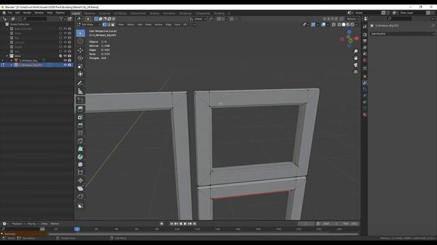
Task: Activate the 3D Cursor tool
Action: [x=81, y=42]
